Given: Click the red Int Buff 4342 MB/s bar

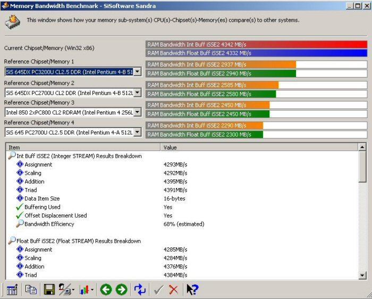Looking at the screenshot, I should (257, 44).
